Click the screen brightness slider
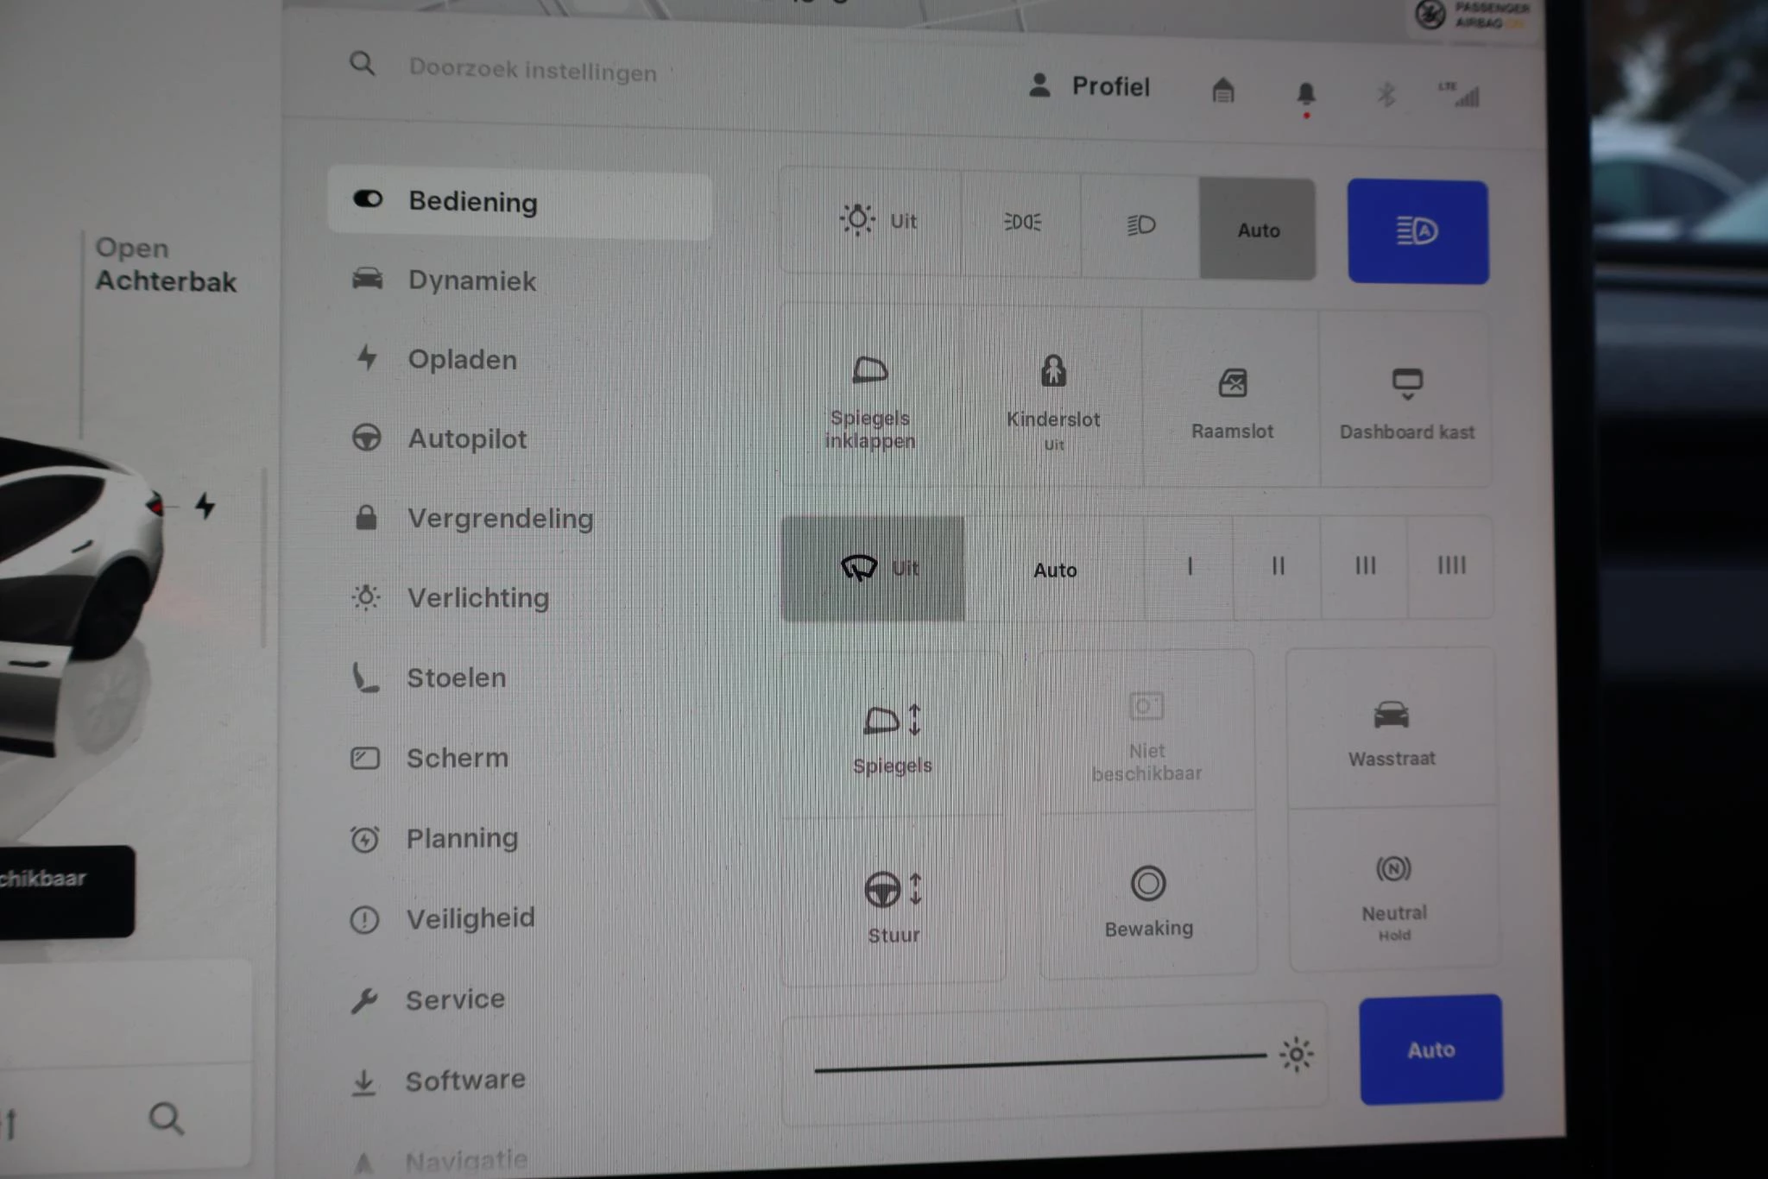 1039,1062
